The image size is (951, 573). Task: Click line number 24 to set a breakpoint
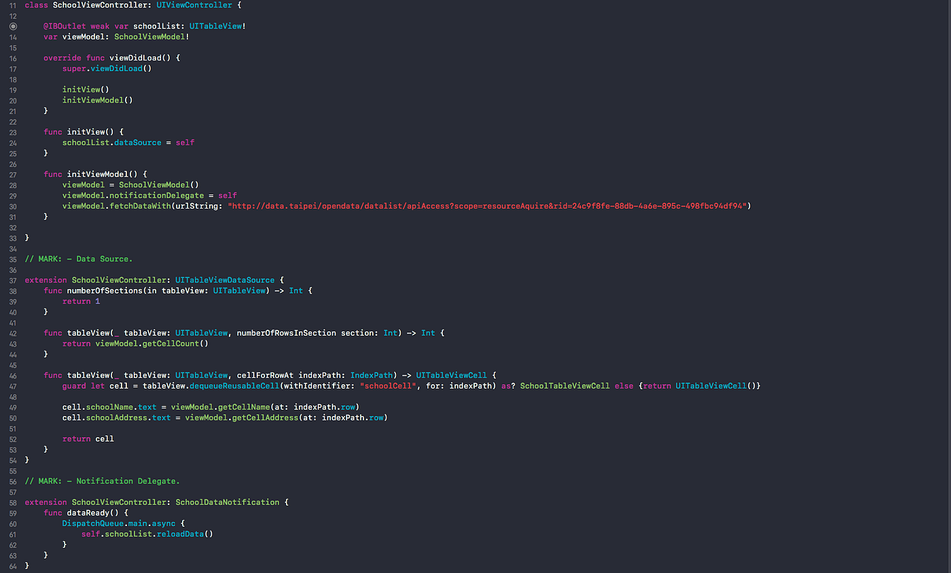click(12, 142)
